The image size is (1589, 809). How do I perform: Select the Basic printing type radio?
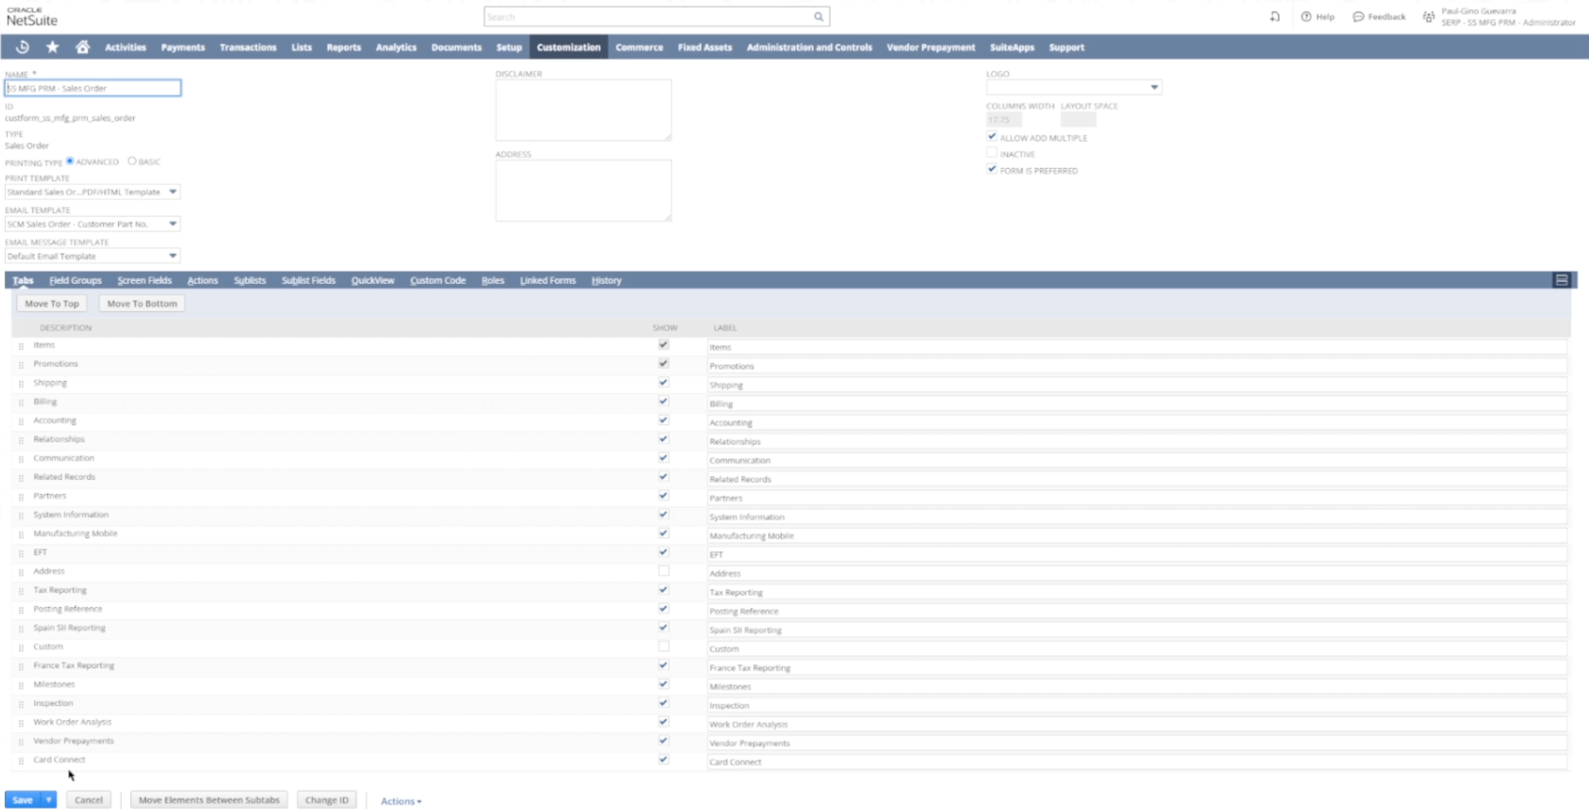[132, 161]
